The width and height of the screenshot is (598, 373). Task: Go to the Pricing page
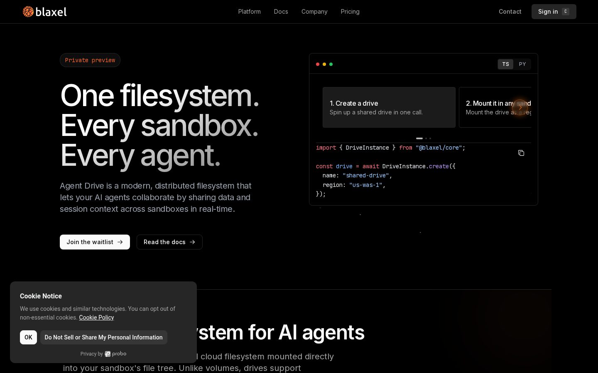point(350,12)
